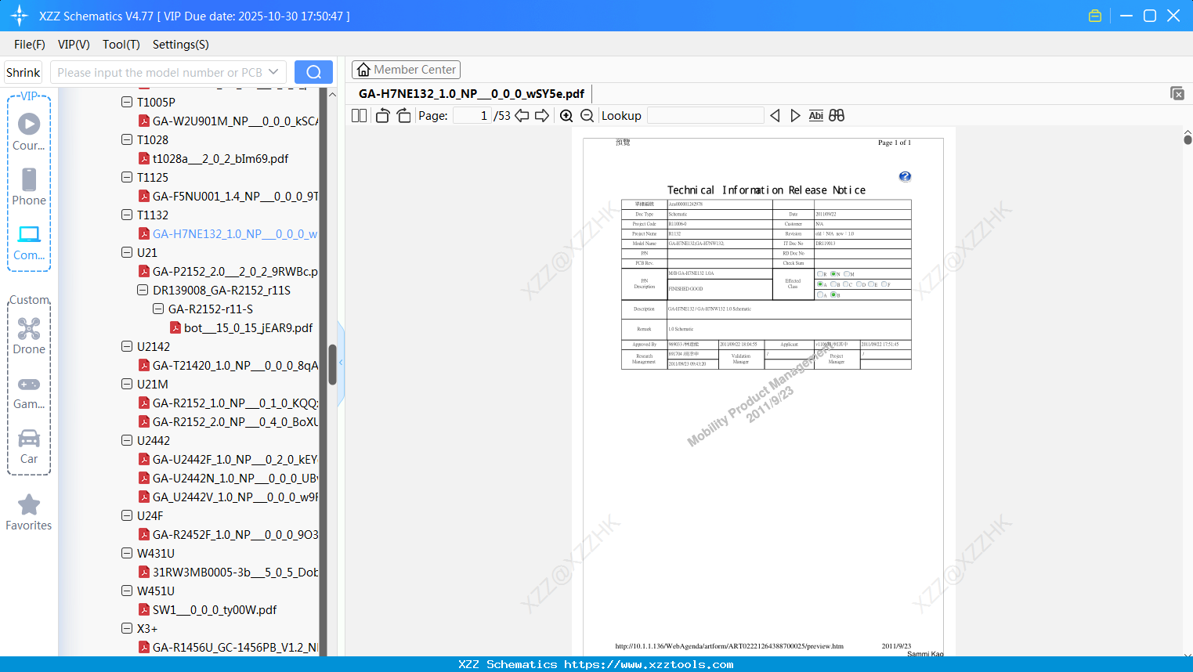Select the GA-H7NE132 PDF tab

click(472, 94)
